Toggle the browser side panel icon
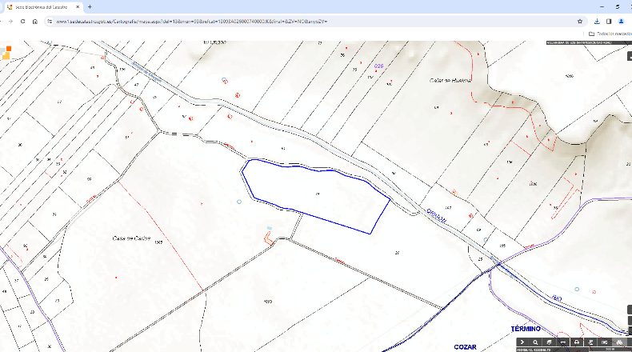 [609, 22]
